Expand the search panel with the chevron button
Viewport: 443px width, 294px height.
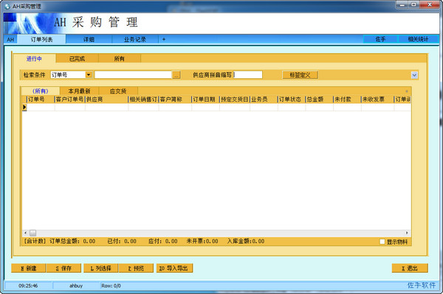pos(414,75)
